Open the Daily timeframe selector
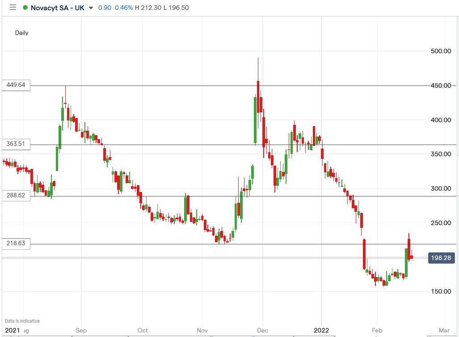 (21, 33)
